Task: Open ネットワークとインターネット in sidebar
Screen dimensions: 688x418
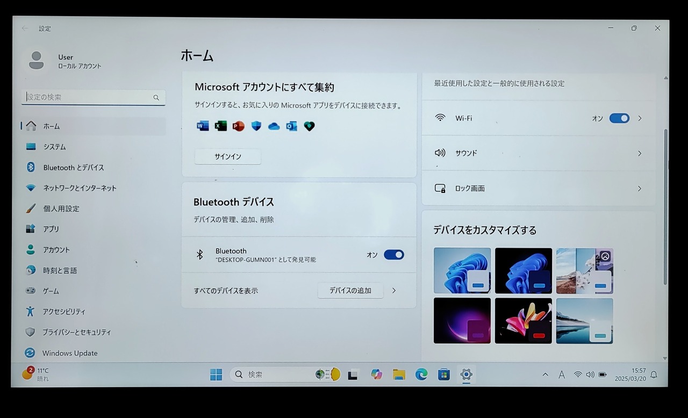Action: (94, 188)
